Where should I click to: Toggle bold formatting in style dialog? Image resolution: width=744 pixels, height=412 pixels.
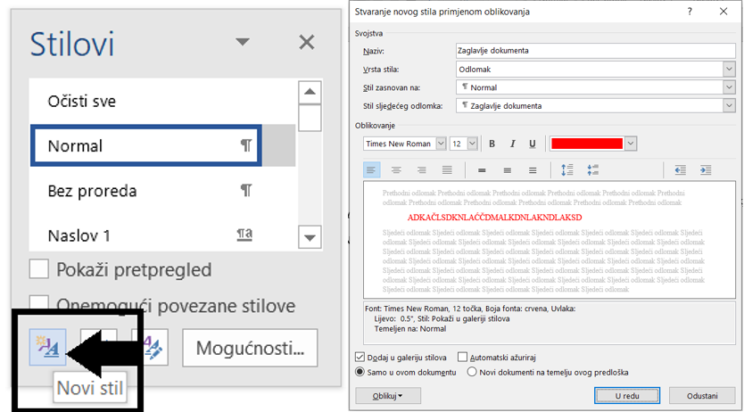[492, 144]
